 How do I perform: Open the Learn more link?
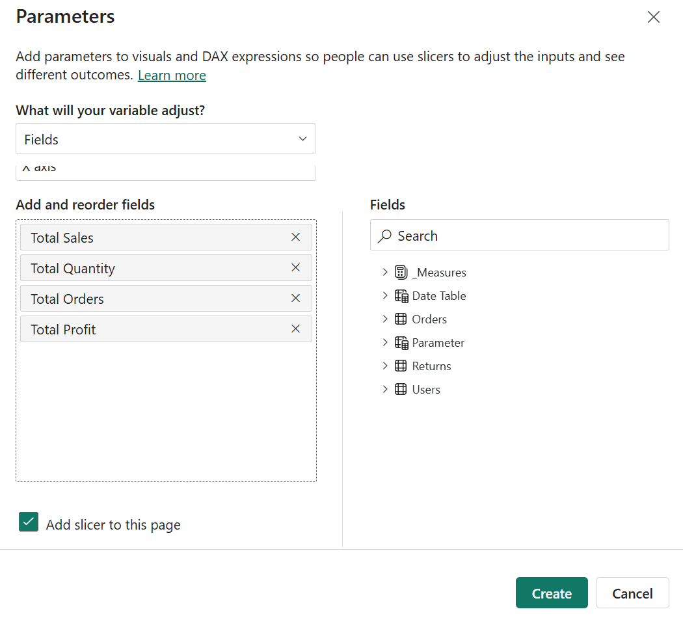click(x=172, y=75)
